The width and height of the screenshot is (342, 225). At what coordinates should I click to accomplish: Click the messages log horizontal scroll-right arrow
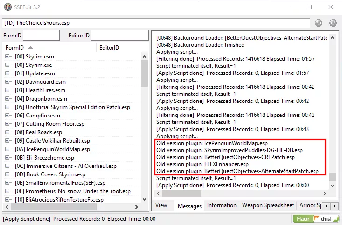325,193
